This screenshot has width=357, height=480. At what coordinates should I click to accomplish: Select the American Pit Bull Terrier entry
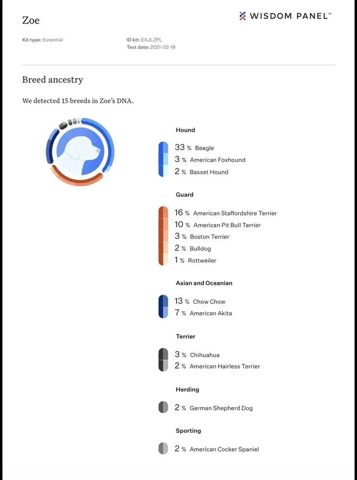pyautogui.click(x=227, y=225)
